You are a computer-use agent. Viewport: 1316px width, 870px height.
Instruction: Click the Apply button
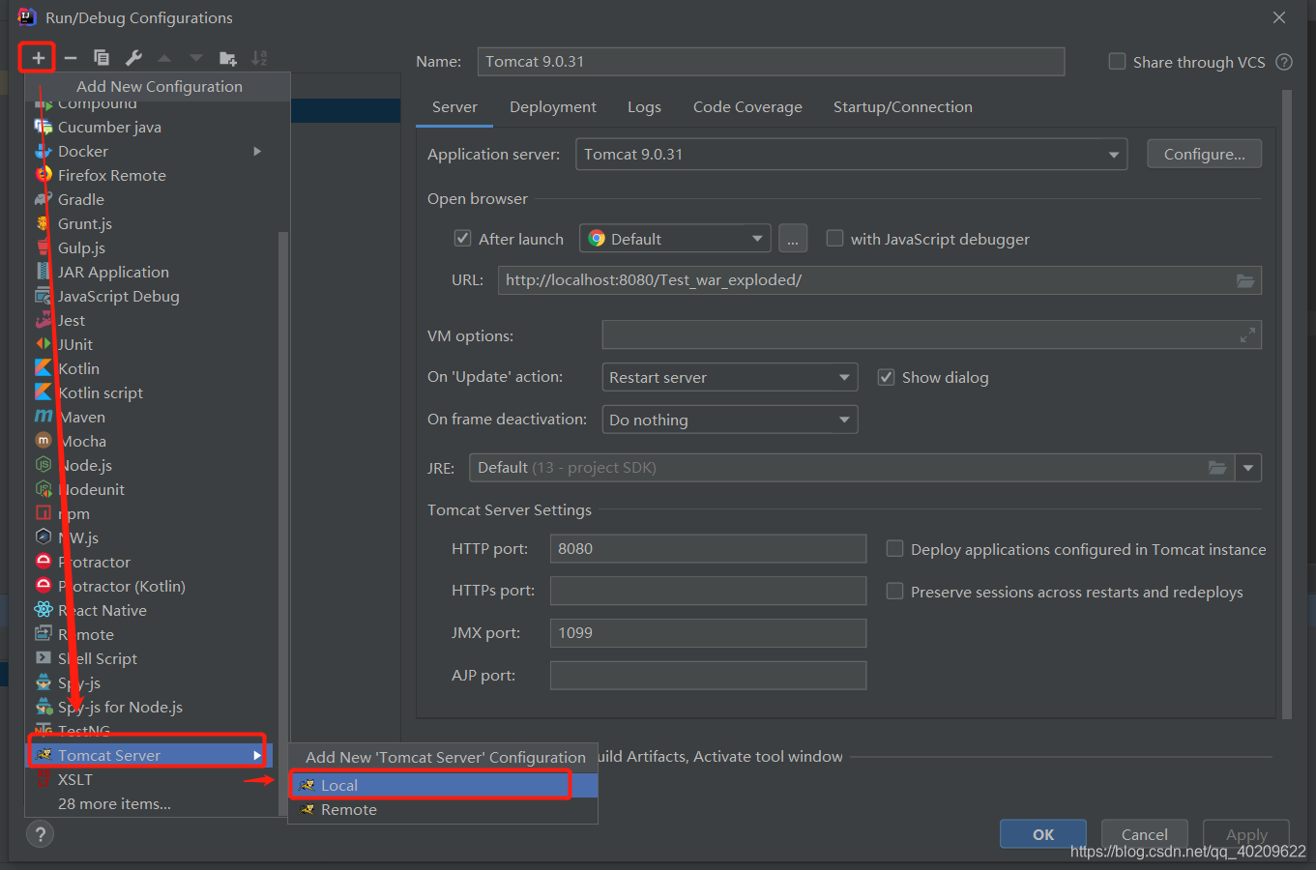point(1246,834)
